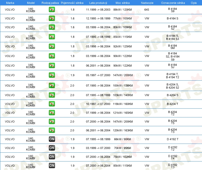The height and width of the screenshot is (170, 202).
Task: Select engine code B 4184 SM cell
Action: coord(173,47)
